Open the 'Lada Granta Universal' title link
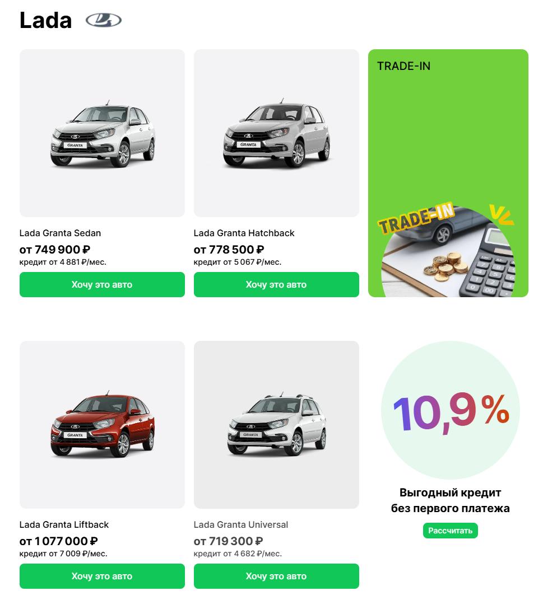The height and width of the screenshot is (605, 543). click(x=241, y=525)
